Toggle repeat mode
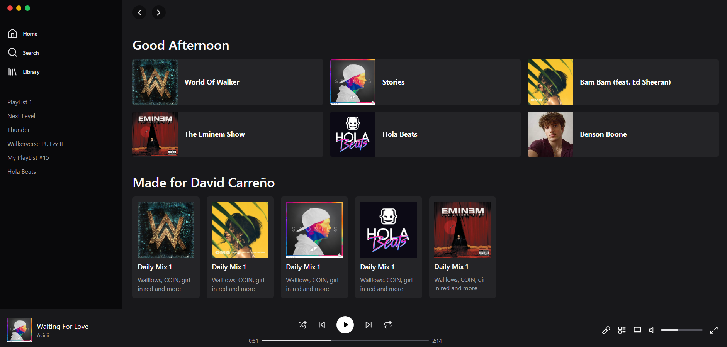 [x=388, y=325]
